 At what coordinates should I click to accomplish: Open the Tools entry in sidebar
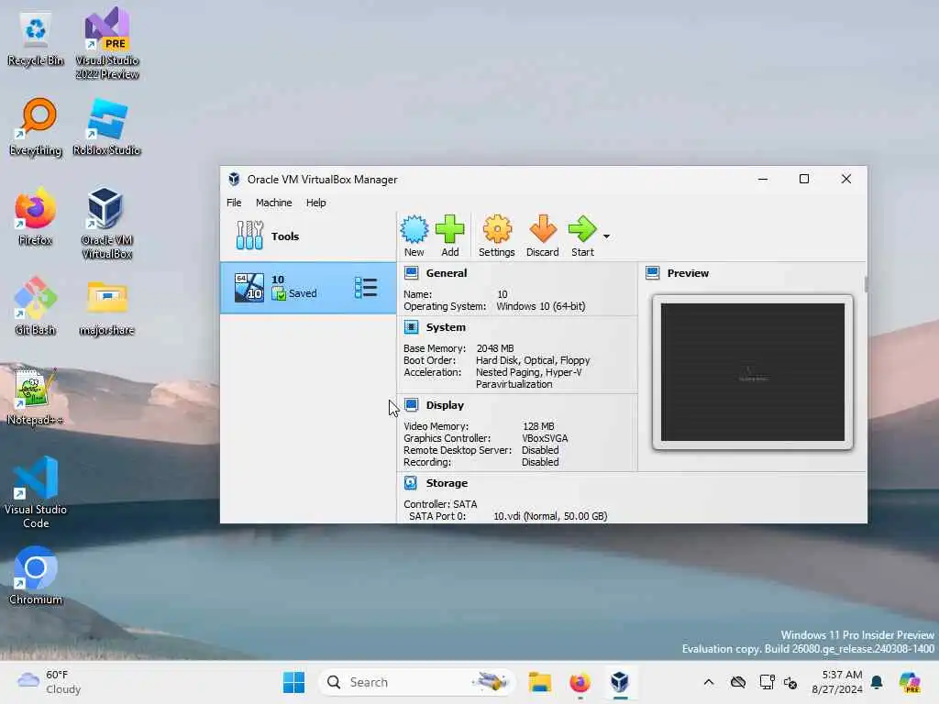click(308, 236)
